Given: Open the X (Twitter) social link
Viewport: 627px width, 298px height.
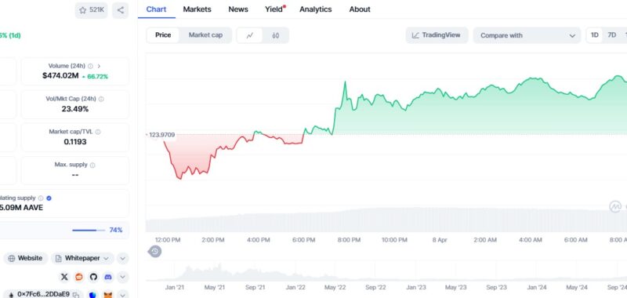Looking at the screenshot, I should [64, 277].
